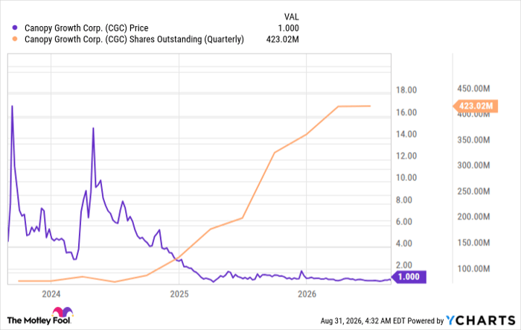Click the VAL column header
Viewport: 521px width, 330px height.
click(x=292, y=16)
